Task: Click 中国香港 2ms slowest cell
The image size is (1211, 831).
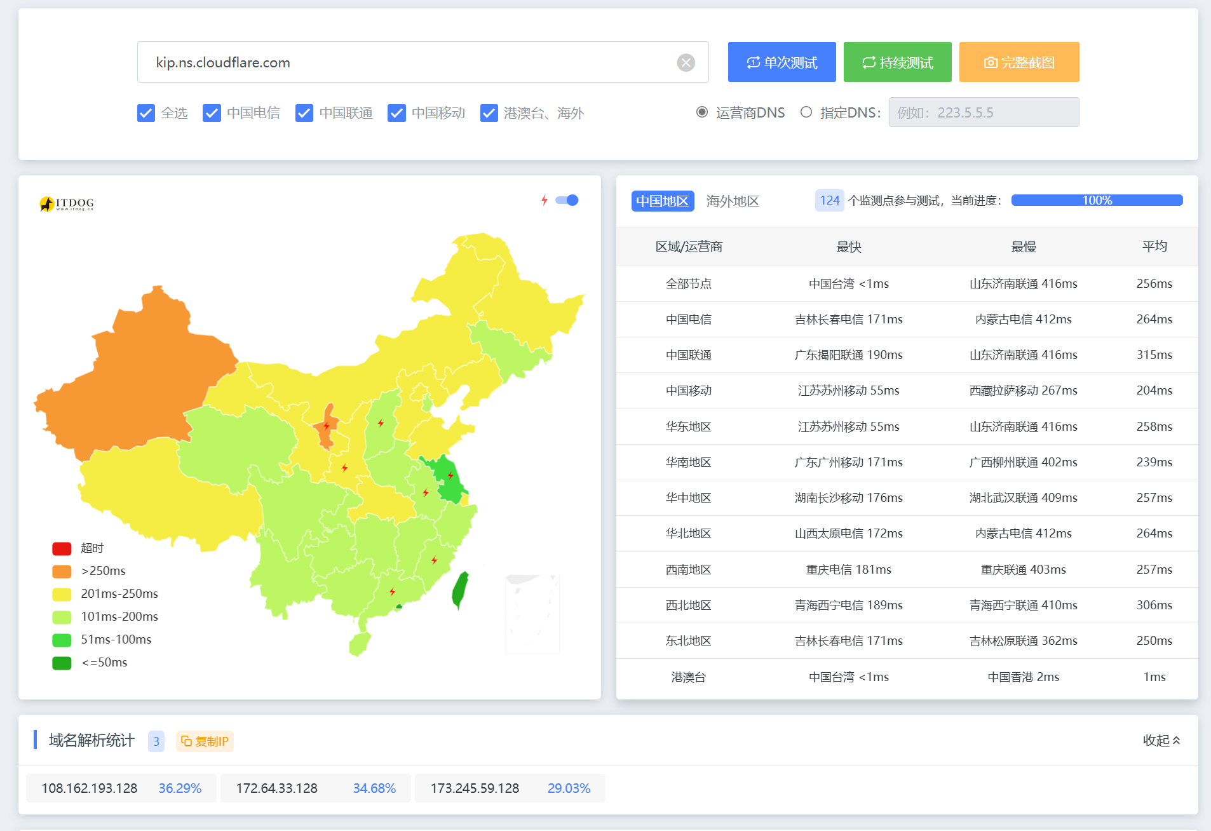Action: [1024, 677]
